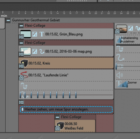Click the camera pan icon in right panel
The image size is (140, 139).
(x=119, y=66)
